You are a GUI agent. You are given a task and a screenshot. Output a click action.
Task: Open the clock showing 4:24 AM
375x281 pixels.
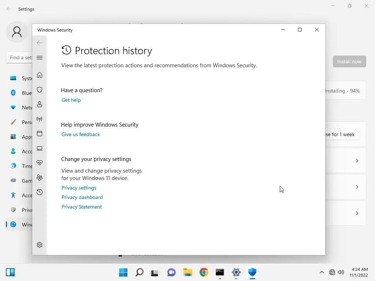(x=359, y=272)
